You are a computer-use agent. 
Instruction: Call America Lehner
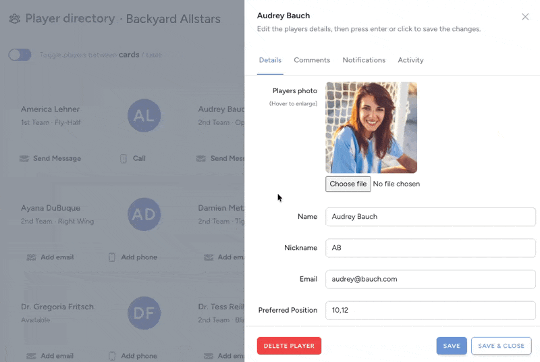point(132,159)
